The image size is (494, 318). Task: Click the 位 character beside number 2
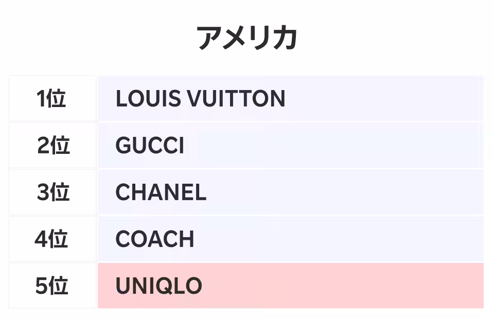[60, 146]
